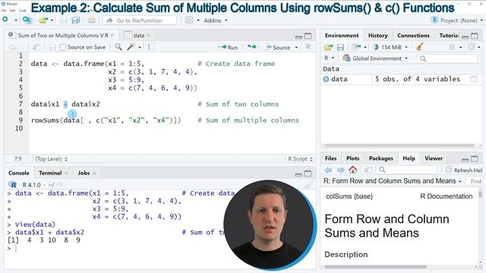
Task: Click the Help search field
Action: (x=406, y=170)
